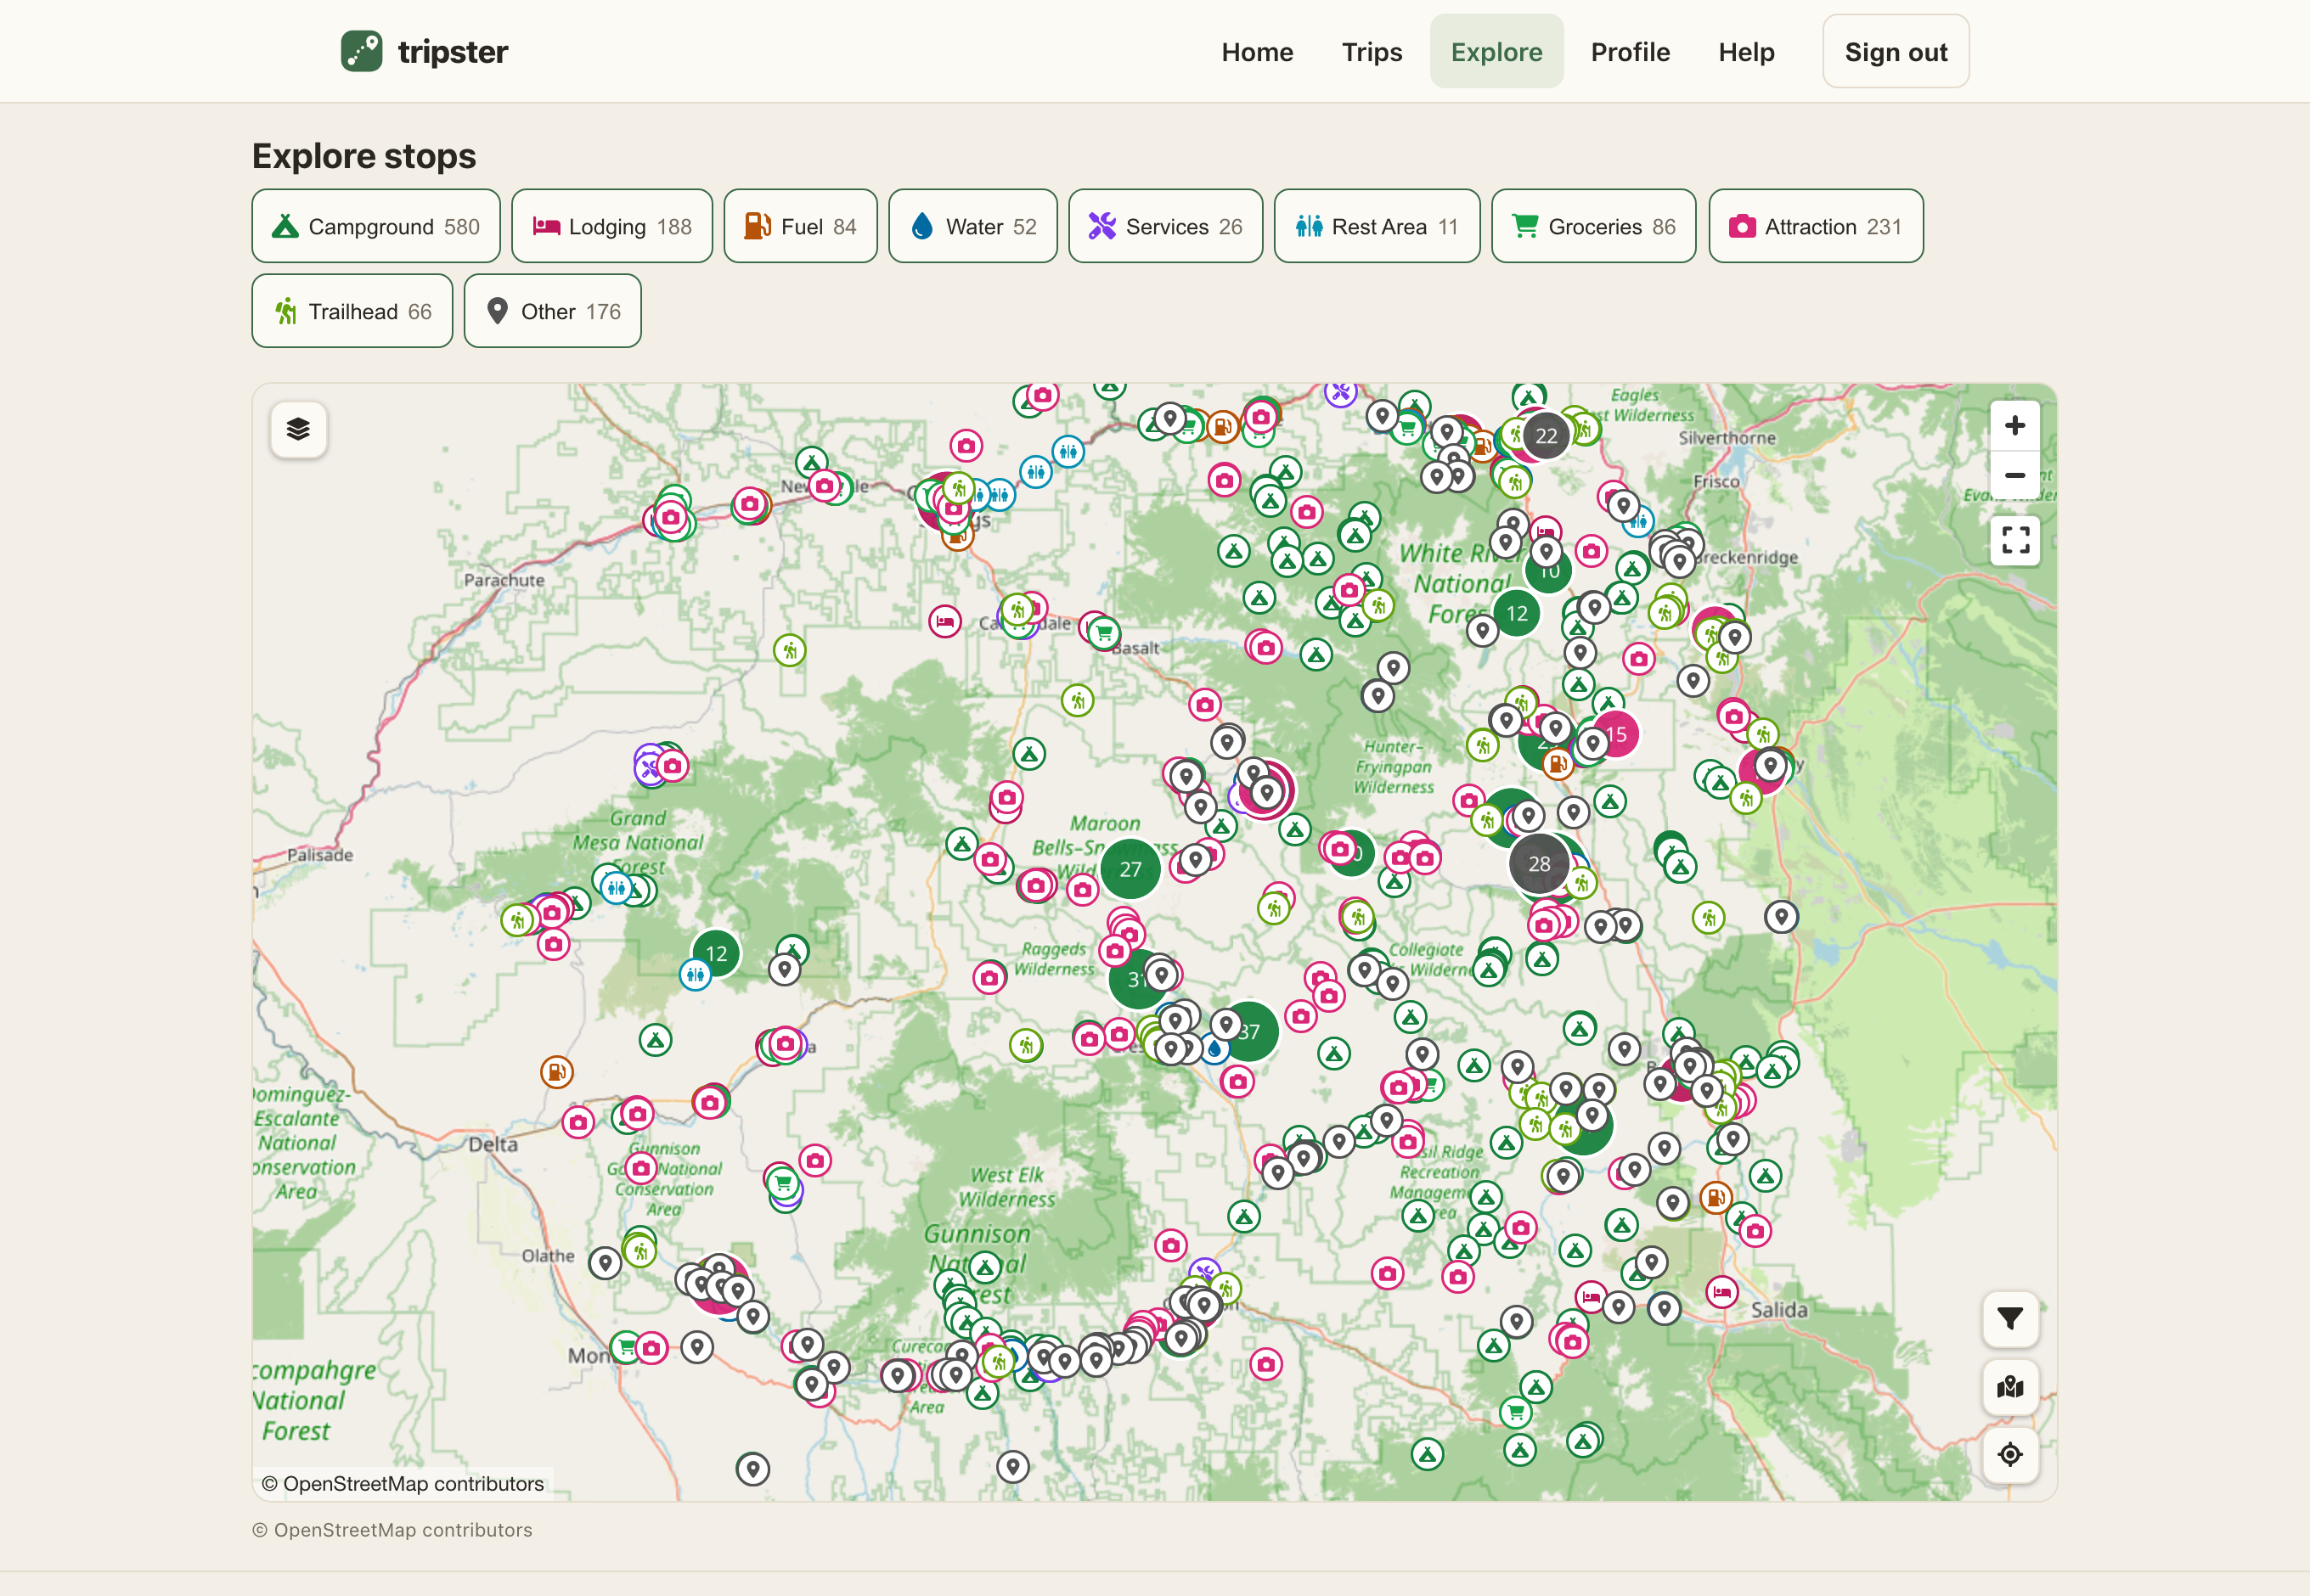Click the tripster logo icon
The image size is (2310, 1596).
click(361, 51)
